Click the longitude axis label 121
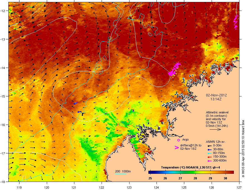Screen dimensions: 245x190 point(74,187)
